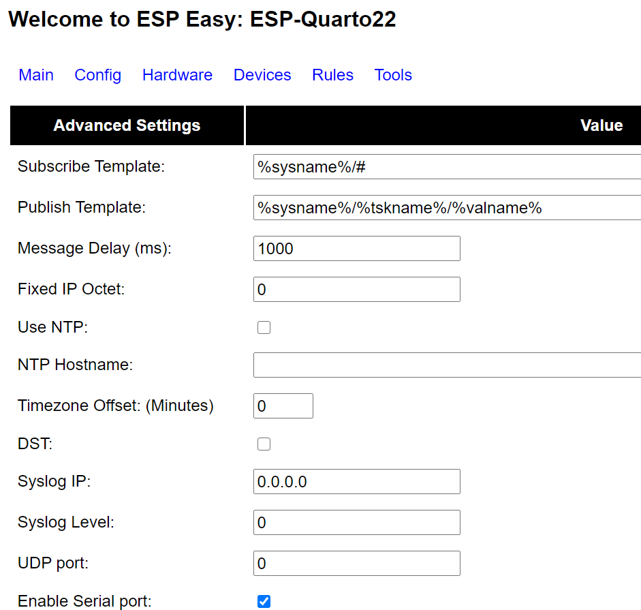Click the Advanced Settings table header
The width and height of the screenshot is (641, 610).
click(x=127, y=125)
